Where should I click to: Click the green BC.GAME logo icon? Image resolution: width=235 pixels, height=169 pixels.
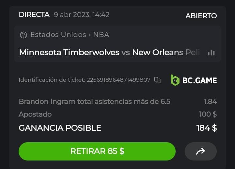point(175,80)
